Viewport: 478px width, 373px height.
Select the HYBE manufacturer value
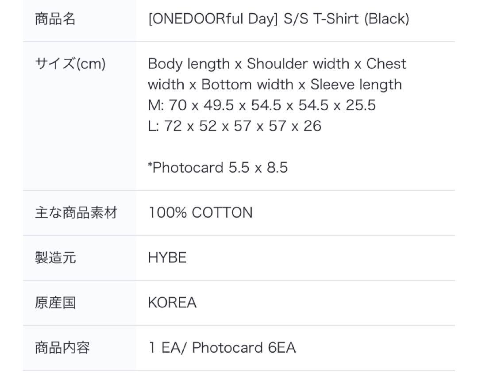pos(167,258)
